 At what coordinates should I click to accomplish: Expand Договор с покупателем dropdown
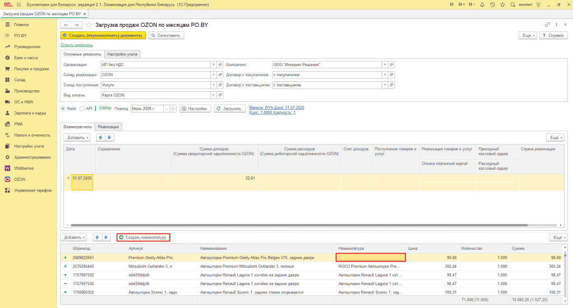click(x=385, y=74)
